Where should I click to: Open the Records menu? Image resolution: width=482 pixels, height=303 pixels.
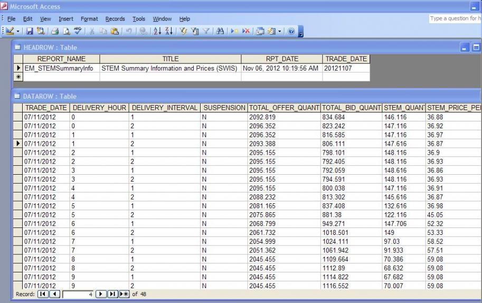click(x=115, y=19)
